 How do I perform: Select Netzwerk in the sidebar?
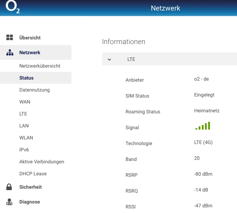pos(30,52)
